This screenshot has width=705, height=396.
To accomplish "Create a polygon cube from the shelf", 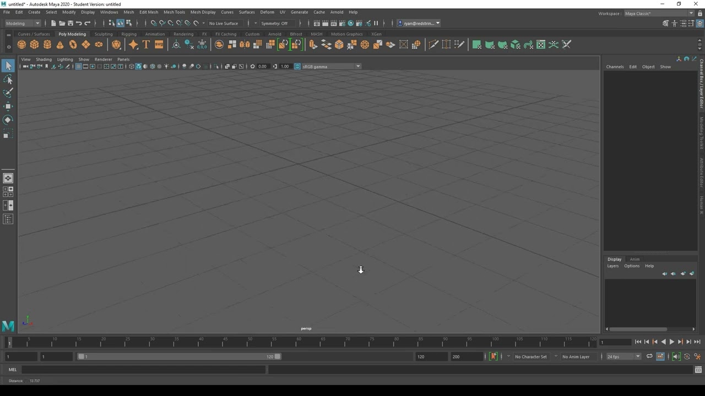I will tap(34, 45).
